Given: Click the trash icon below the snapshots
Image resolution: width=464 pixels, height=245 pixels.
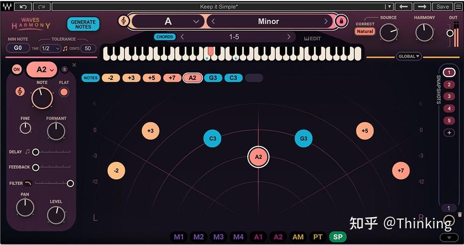Looking at the screenshot, I should pyautogui.click(x=459, y=215).
